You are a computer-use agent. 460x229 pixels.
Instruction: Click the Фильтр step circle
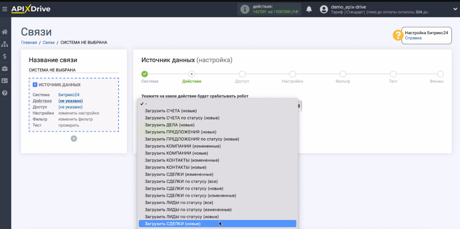[343, 74]
